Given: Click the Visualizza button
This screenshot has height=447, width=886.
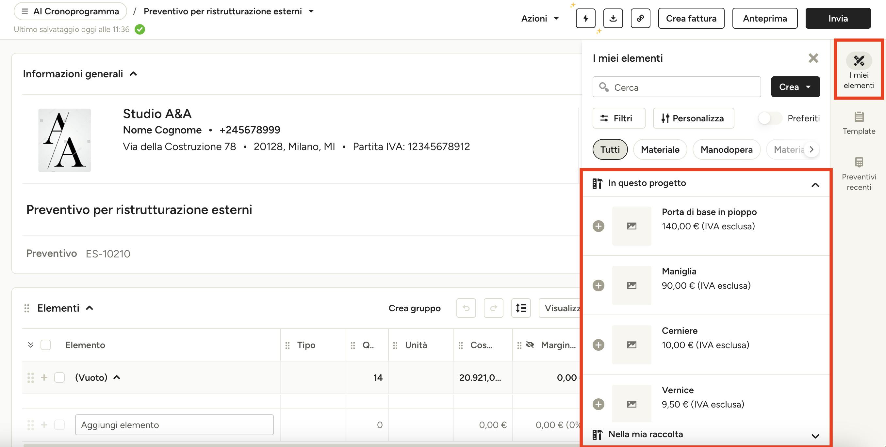Looking at the screenshot, I should click(x=560, y=308).
